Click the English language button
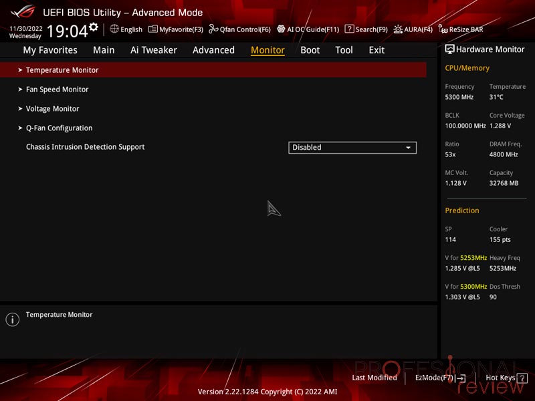535x401 pixels. point(131,29)
